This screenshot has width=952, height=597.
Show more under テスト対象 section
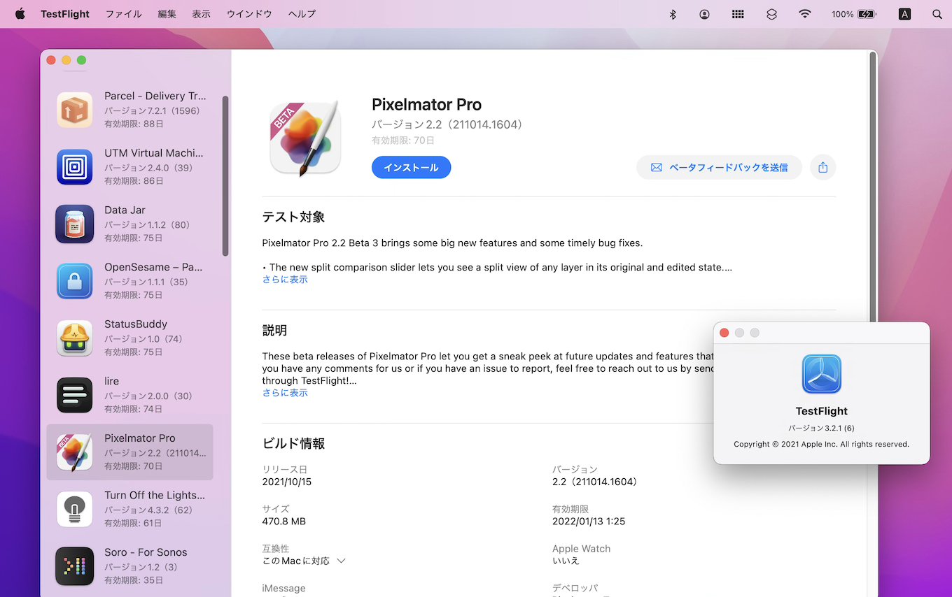(285, 280)
